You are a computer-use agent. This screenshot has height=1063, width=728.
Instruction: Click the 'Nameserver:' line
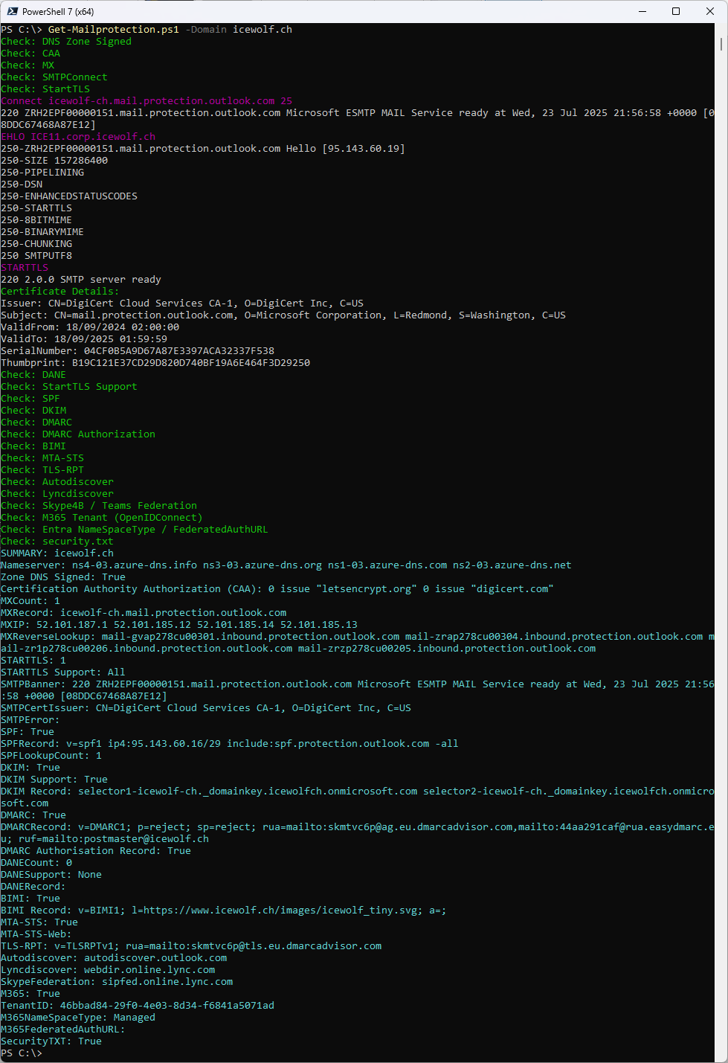click(x=286, y=565)
